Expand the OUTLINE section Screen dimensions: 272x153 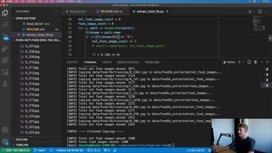[x=22, y=139]
